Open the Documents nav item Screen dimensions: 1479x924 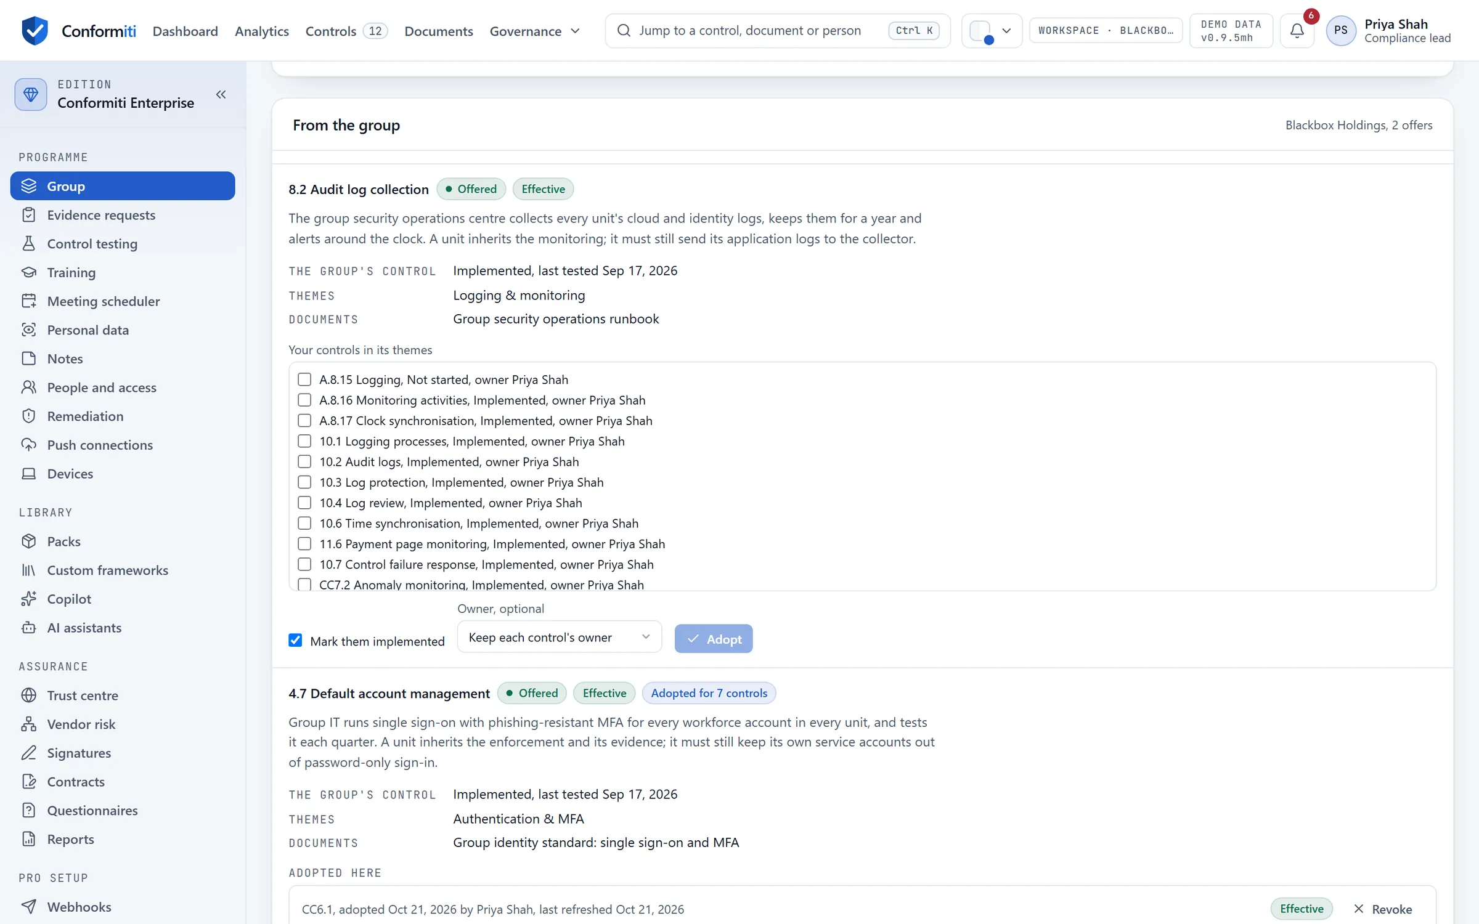tap(438, 31)
